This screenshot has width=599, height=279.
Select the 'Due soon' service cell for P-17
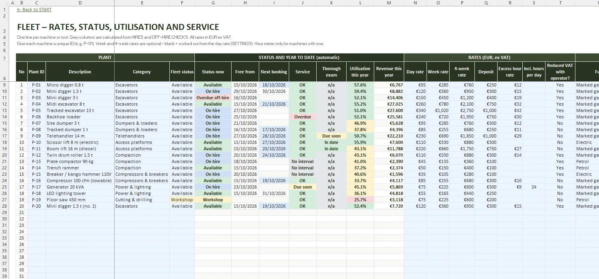tap(302, 187)
